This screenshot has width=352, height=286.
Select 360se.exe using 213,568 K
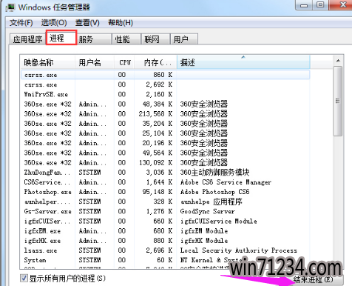165,114
